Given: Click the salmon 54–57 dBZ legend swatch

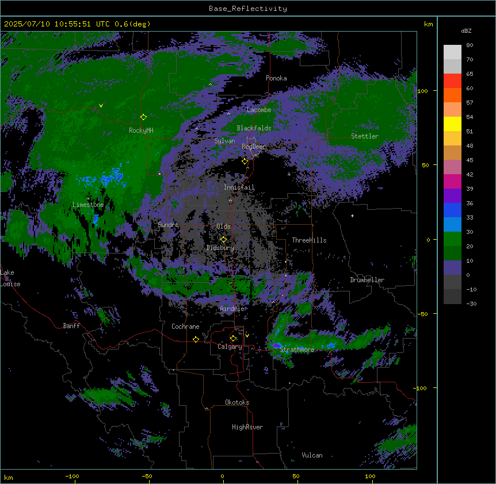Looking at the screenshot, I should pos(452,110).
